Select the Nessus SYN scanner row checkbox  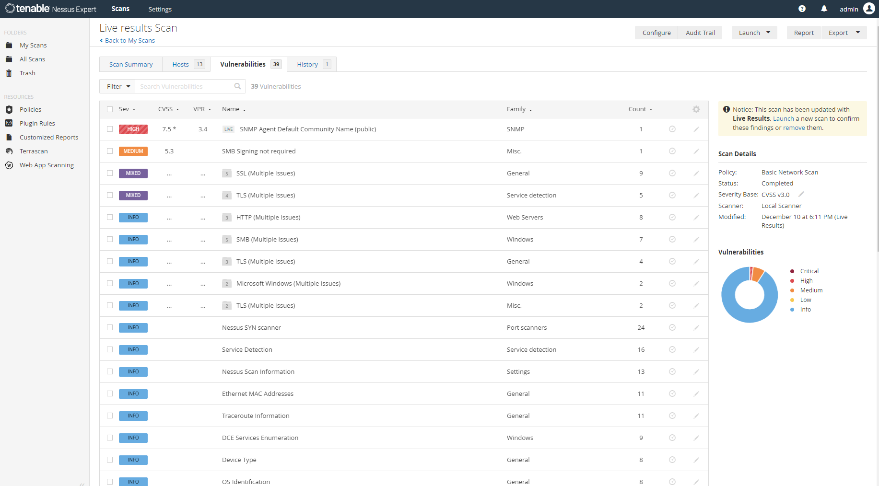pos(110,327)
